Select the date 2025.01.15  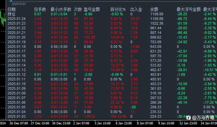(17, 61)
